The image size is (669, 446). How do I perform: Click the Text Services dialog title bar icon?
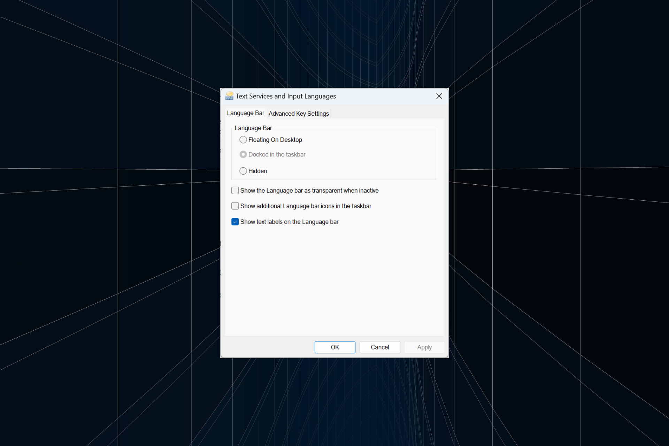tap(229, 96)
